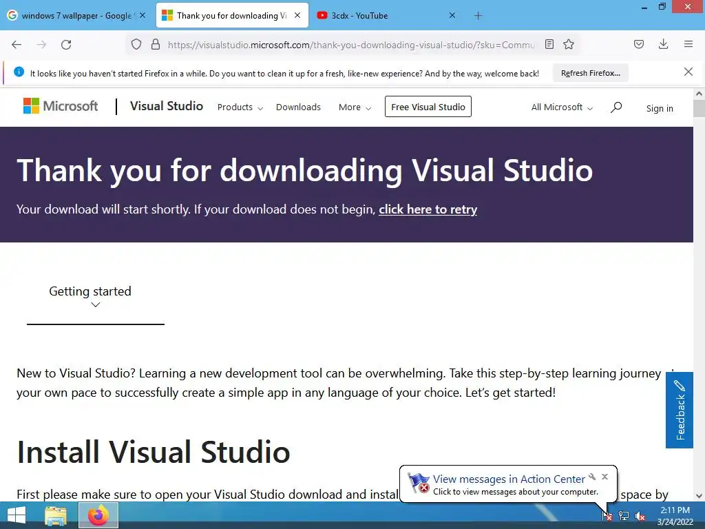
Task: Open the site search magnifier
Action: [x=616, y=107]
